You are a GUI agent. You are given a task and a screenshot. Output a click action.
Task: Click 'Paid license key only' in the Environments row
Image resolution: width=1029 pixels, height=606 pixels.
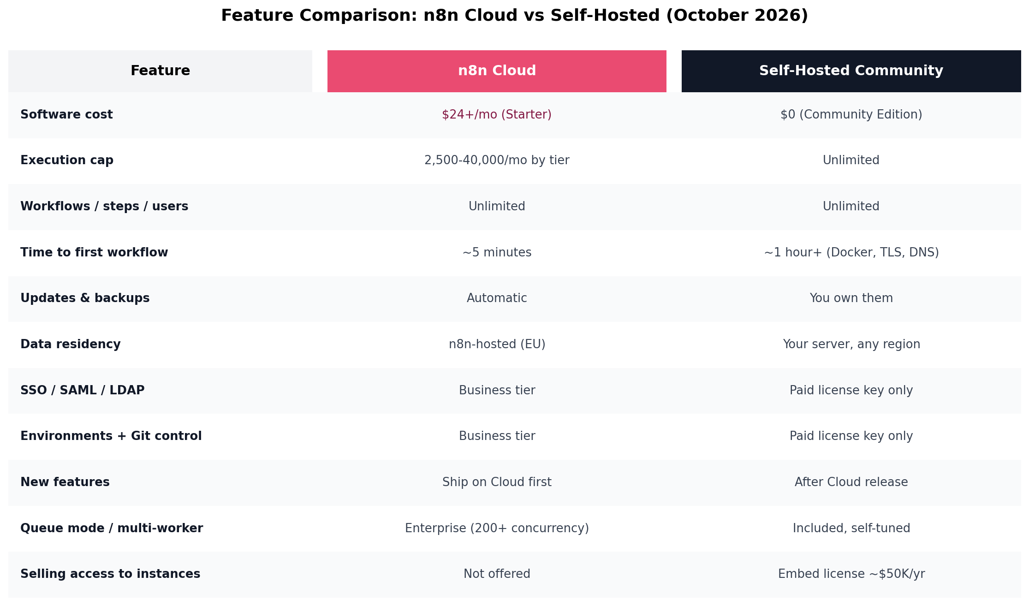tap(851, 436)
